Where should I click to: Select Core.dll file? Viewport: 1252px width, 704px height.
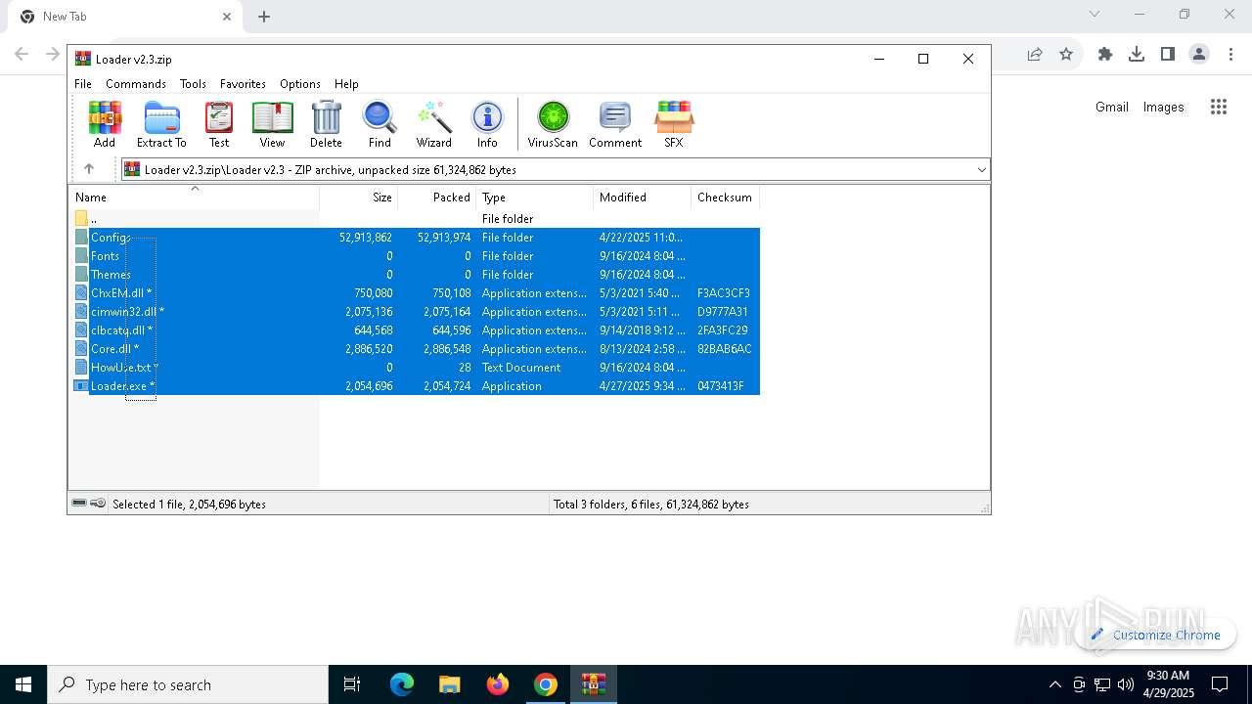pos(415,349)
